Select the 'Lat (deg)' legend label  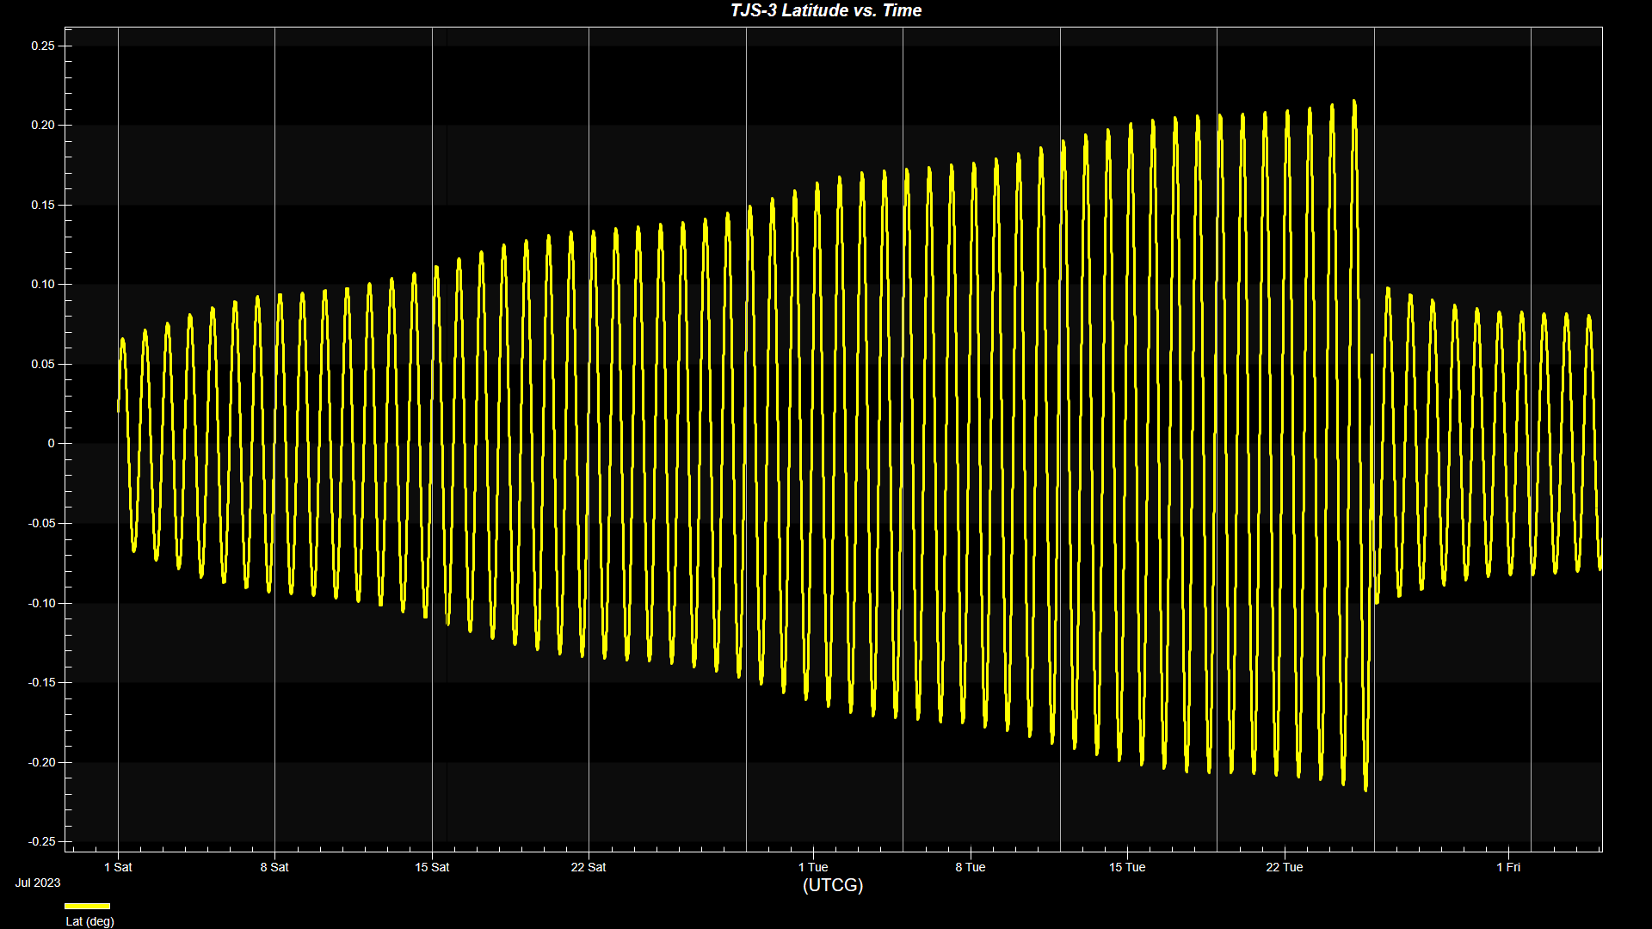coord(89,921)
